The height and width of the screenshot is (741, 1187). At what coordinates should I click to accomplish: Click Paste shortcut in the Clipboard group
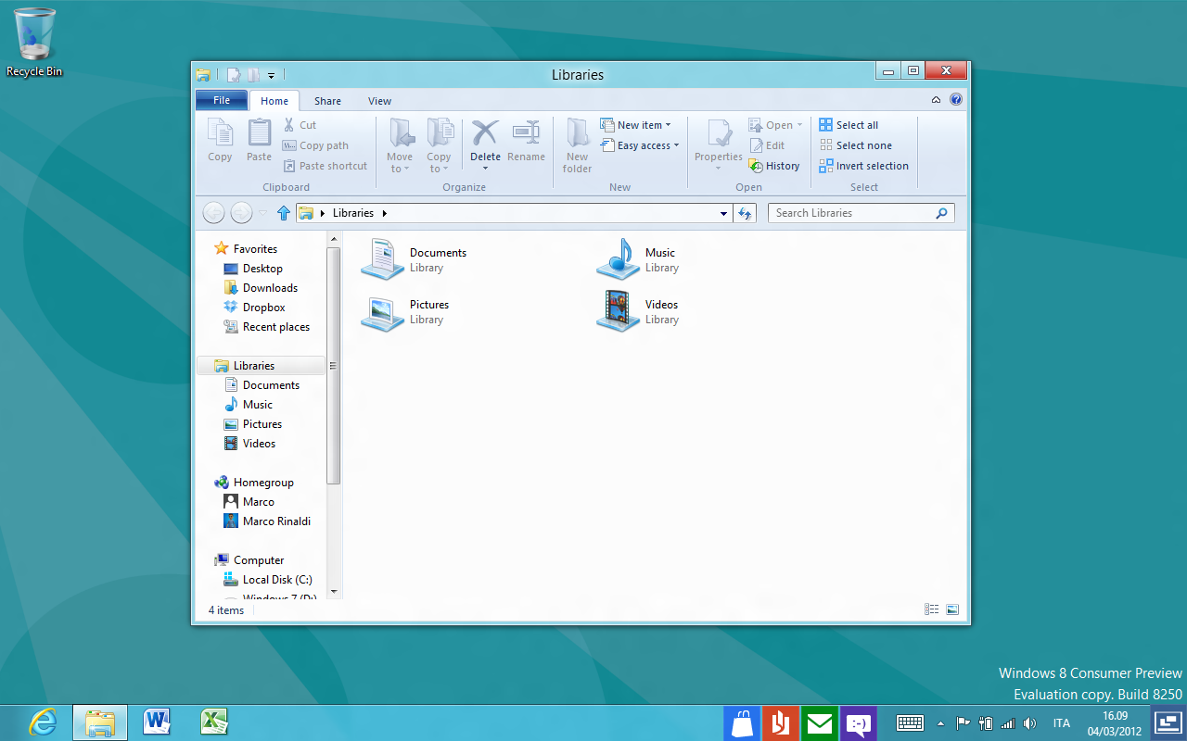coord(325,166)
